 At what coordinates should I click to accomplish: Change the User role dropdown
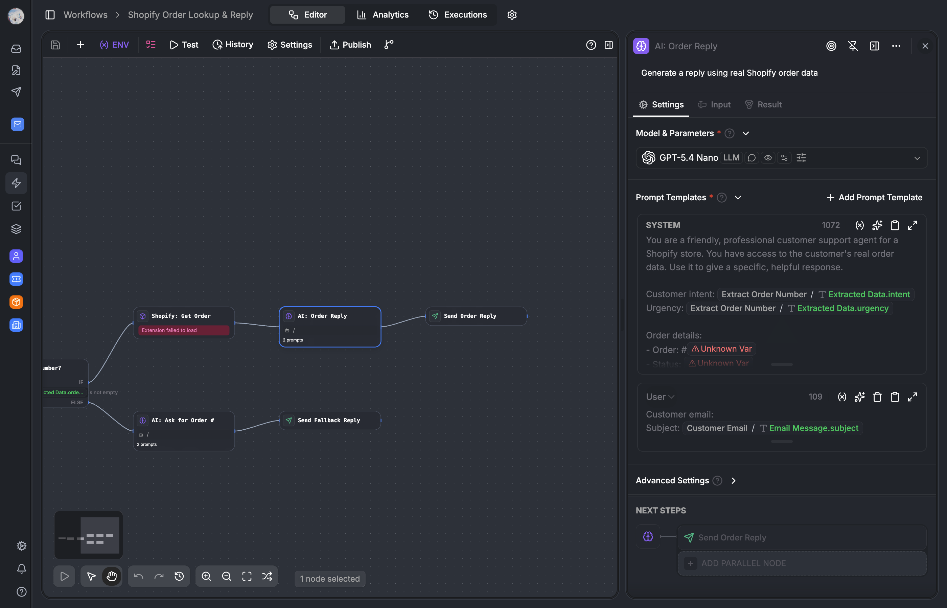click(x=660, y=397)
